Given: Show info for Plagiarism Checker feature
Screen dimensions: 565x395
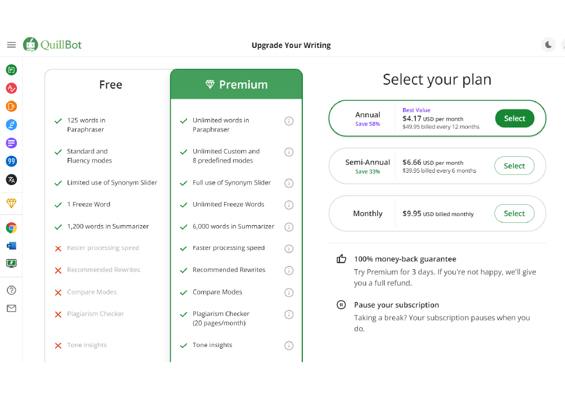Looking at the screenshot, I should (289, 314).
